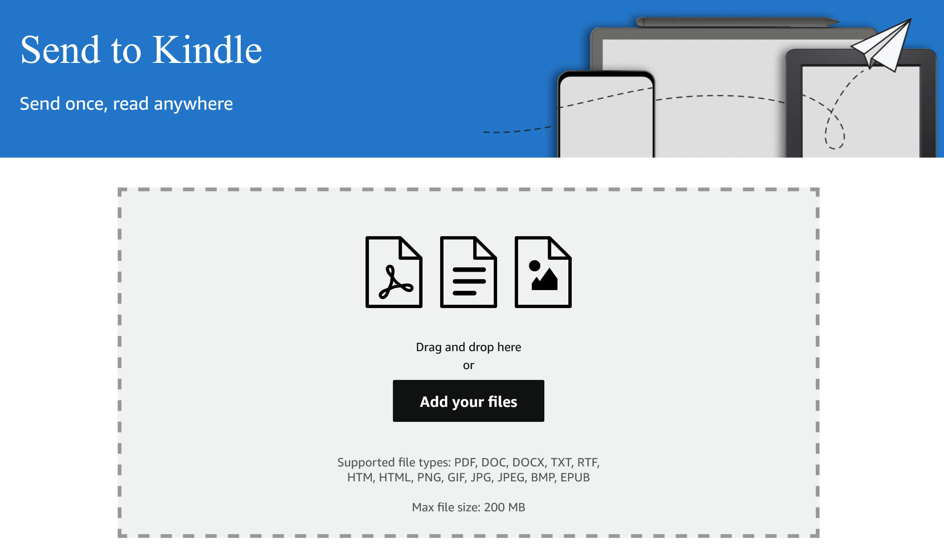This screenshot has width=944, height=545.
Task: Click the text document icon
Action: tap(468, 272)
